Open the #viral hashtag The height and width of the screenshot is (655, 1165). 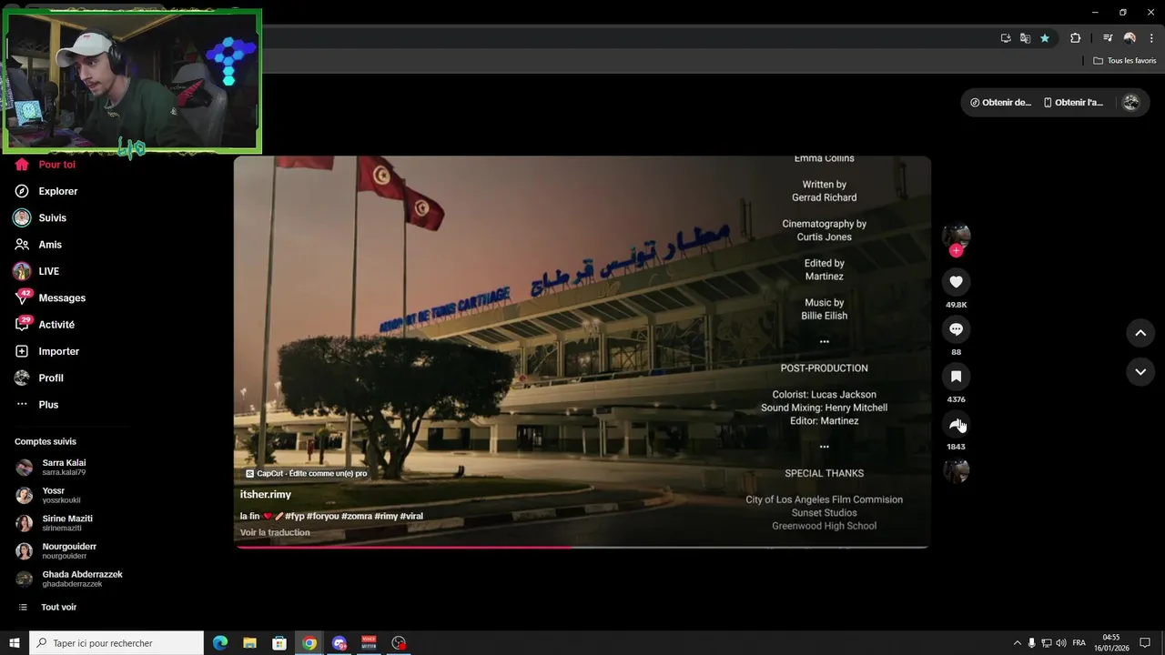411,517
